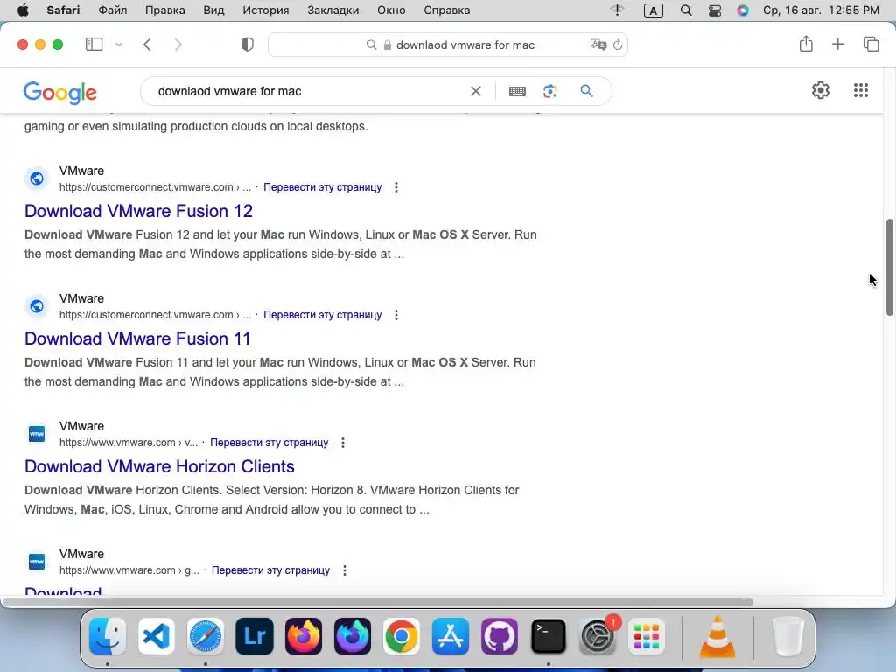This screenshot has height=672, width=896.
Task: Submit search with the magnifier icon
Action: click(x=586, y=91)
